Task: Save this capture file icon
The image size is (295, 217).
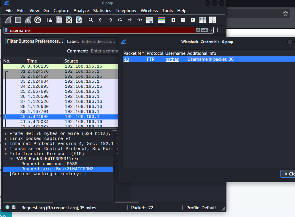Action: (59, 20)
